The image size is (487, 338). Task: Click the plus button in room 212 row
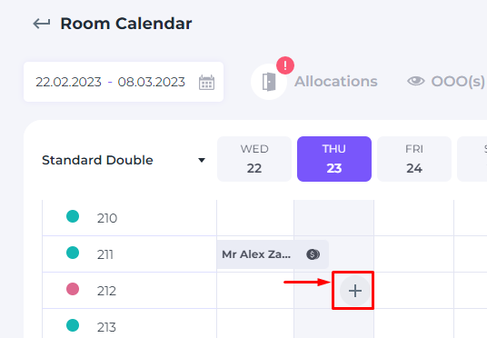click(x=355, y=291)
